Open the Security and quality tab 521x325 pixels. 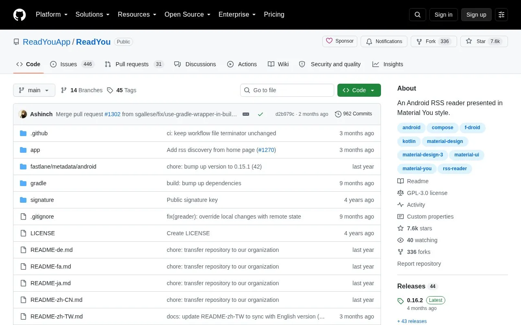(330, 64)
